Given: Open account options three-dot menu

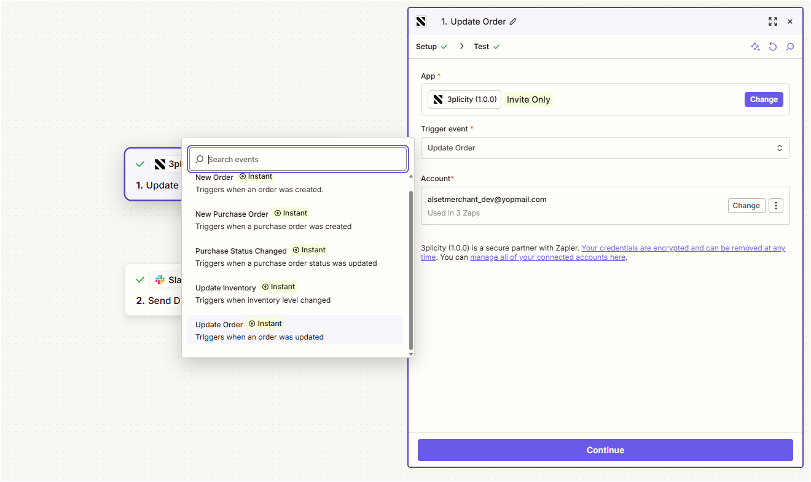Looking at the screenshot, I should point(776,206).
